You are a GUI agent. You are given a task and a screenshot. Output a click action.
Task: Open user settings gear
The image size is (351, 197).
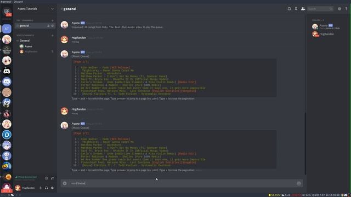(x=52, y=188)
